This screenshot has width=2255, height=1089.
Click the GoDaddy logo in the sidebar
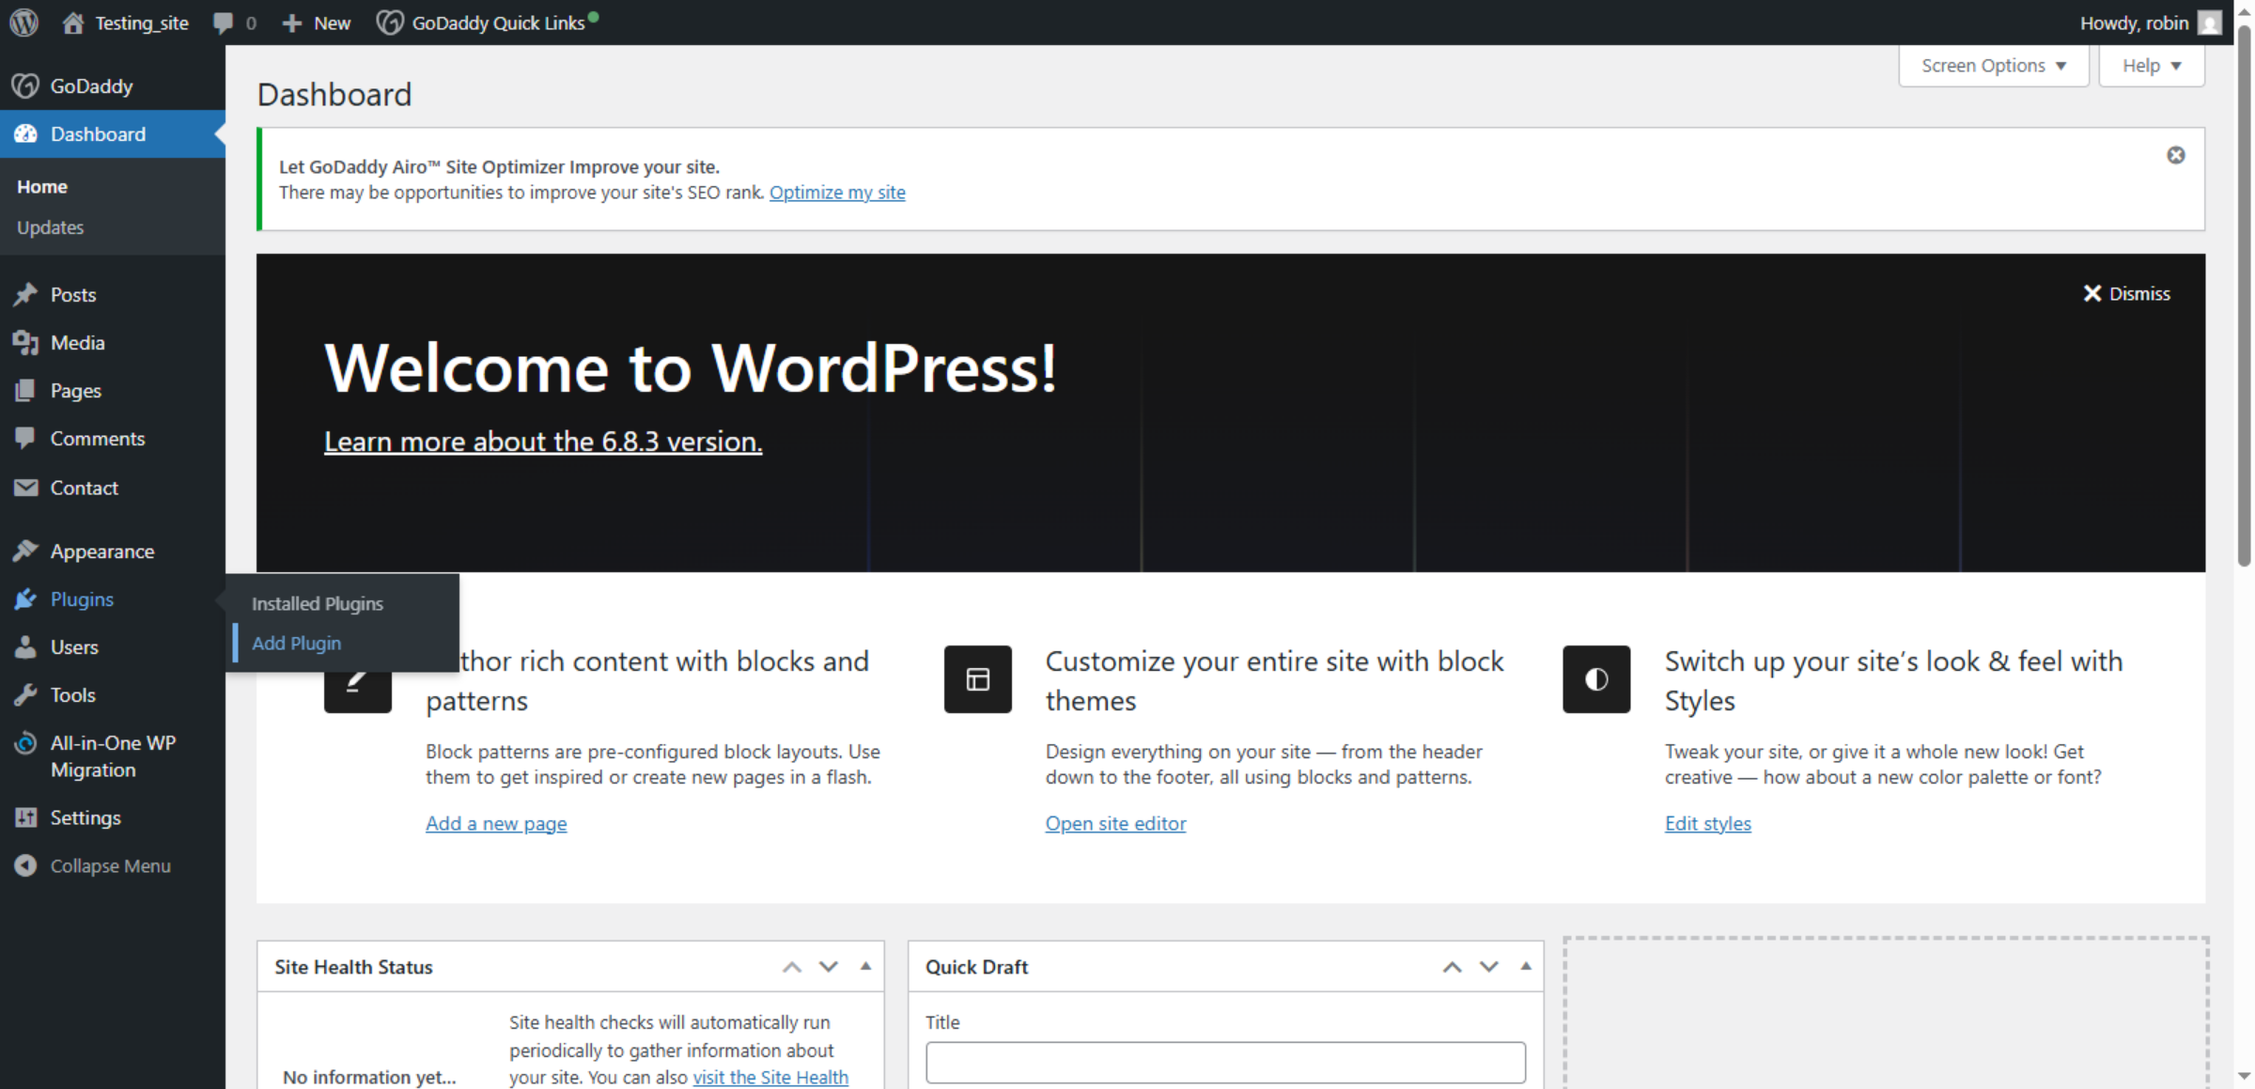click(x=26, y=86)
